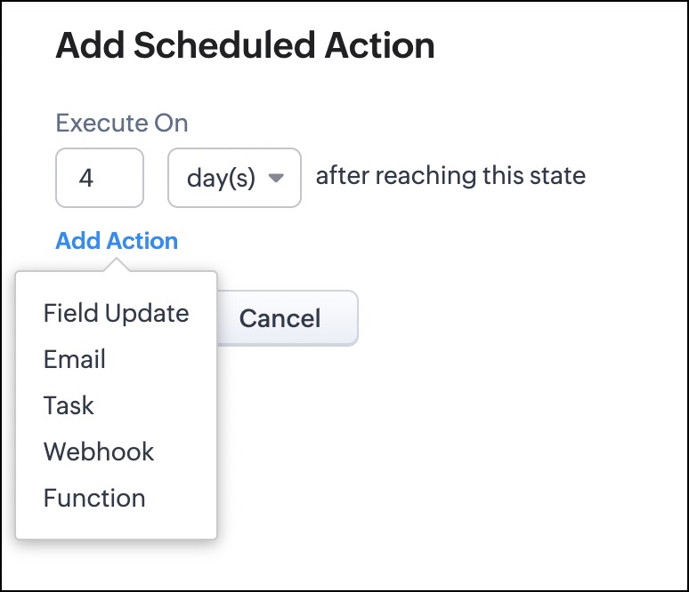Focus the Execute On days count box
Viewport: 689px width, 592px height.
(x=99, y=178)
